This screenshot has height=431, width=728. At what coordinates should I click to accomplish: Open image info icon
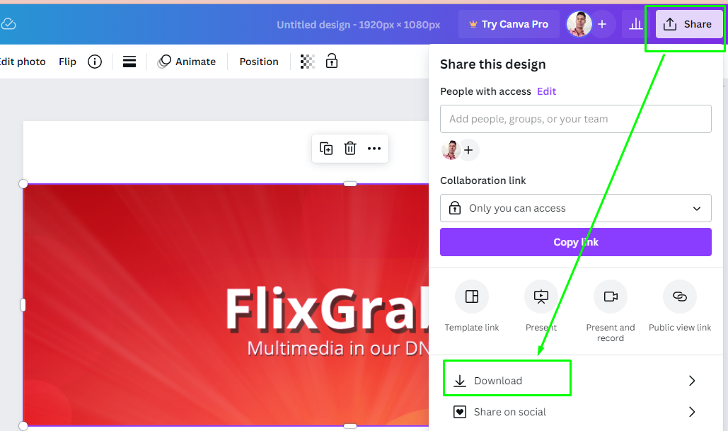(x=95, y=62)
